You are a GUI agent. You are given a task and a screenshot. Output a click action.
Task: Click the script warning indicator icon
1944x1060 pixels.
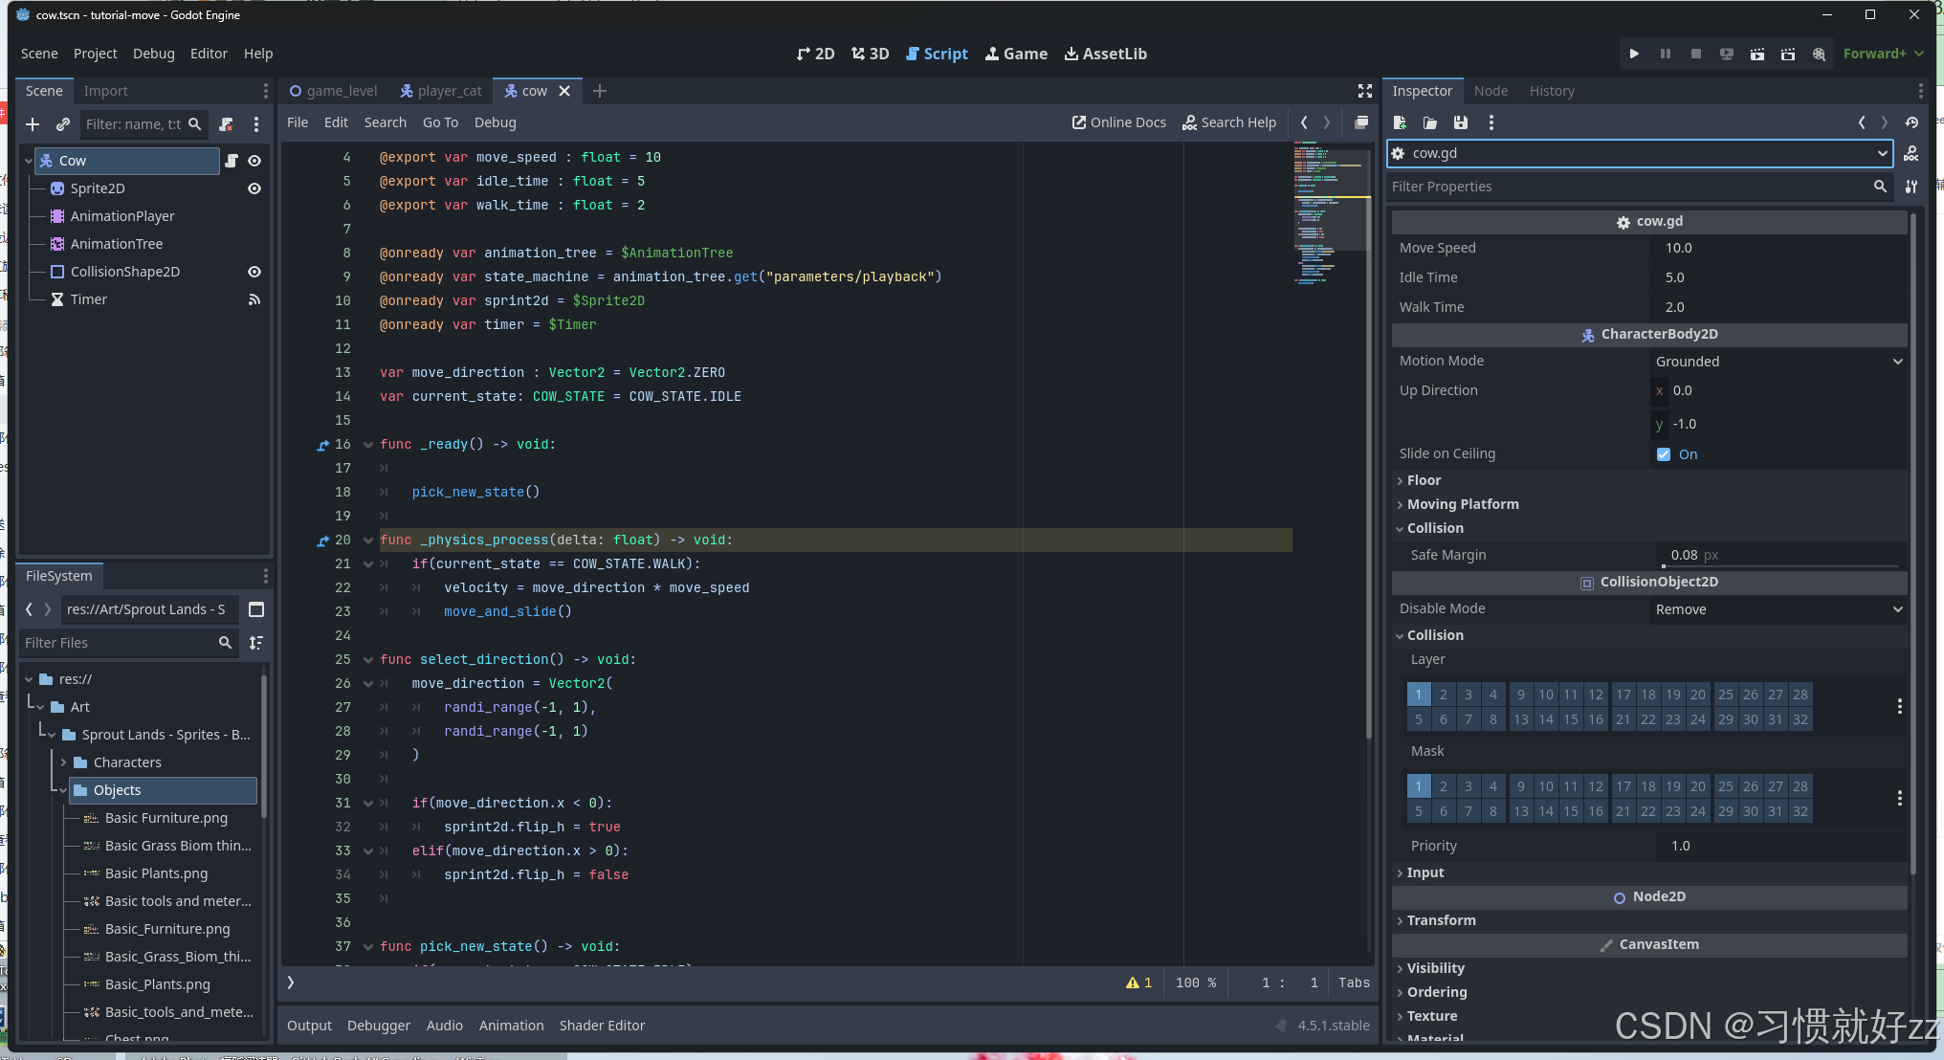coord(1133,983)
